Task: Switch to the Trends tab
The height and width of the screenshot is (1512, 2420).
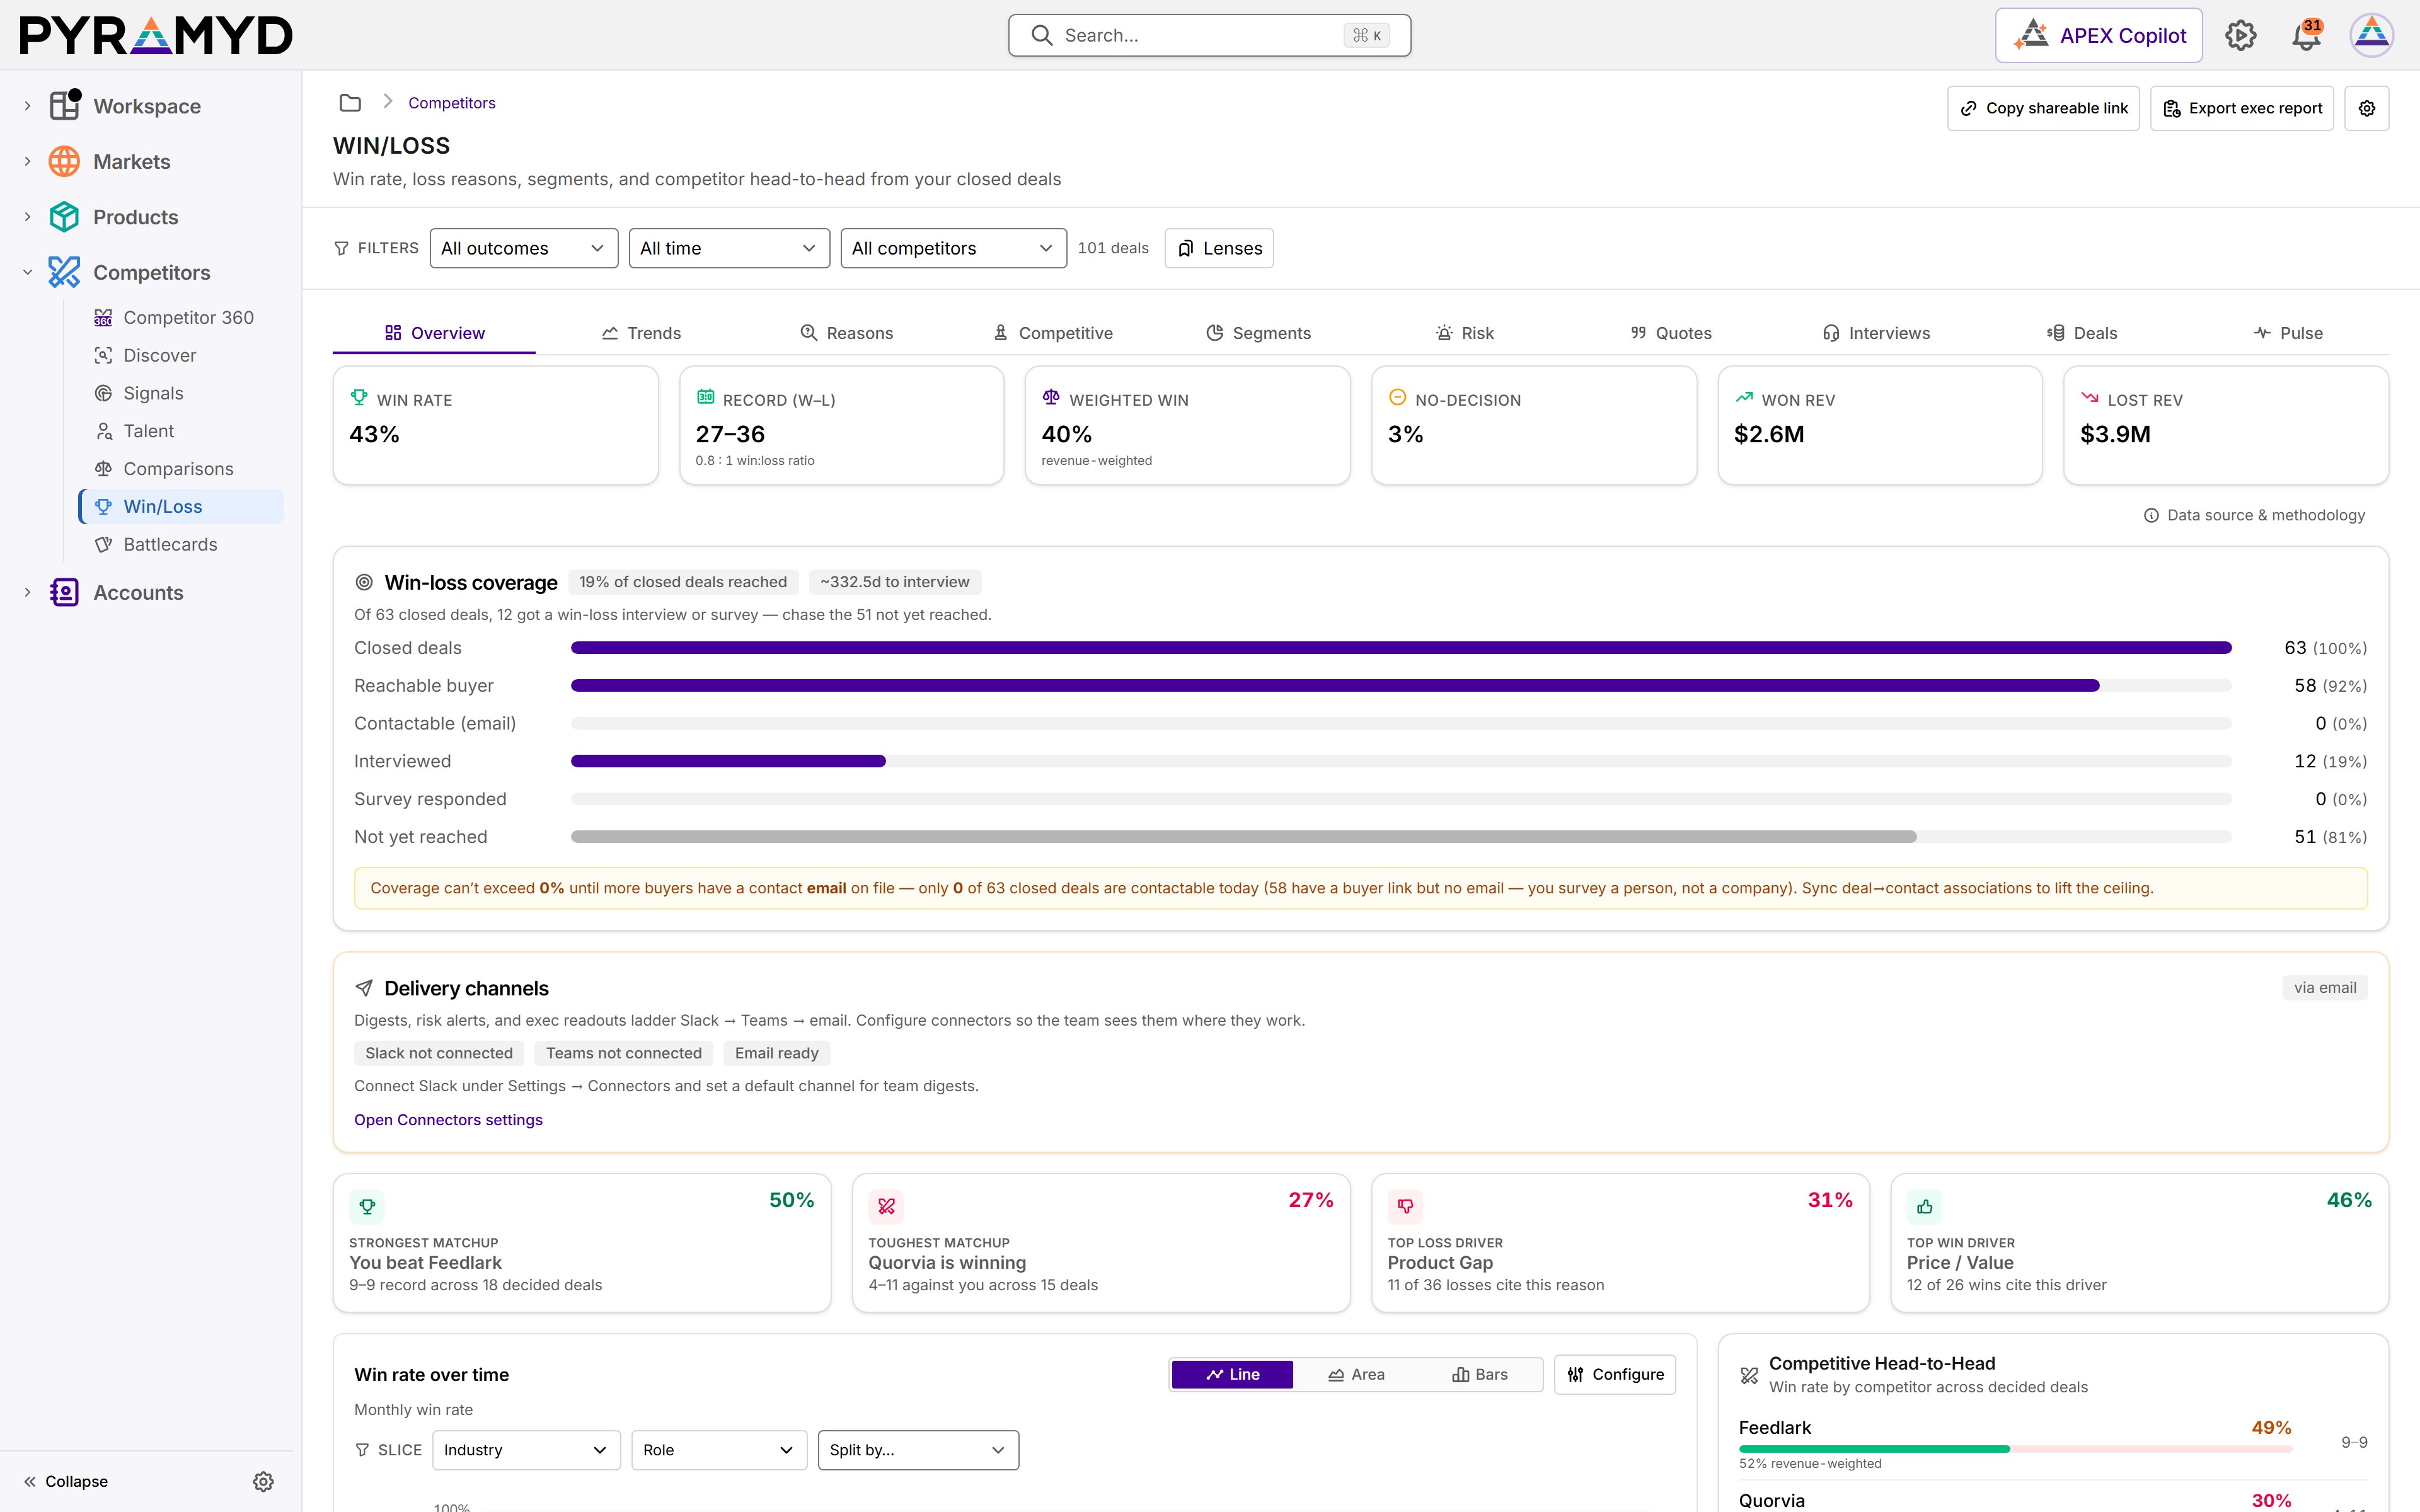Action: click(640, 333)
